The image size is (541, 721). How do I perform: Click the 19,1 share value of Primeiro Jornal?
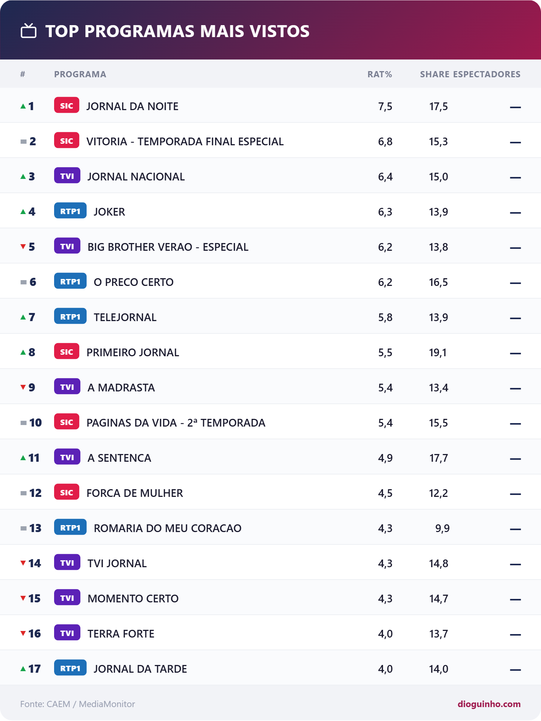click(x=438, y=352)
